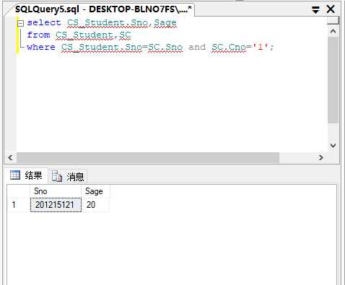Click the editor vertical scrollbar thumb
This screenshot has height=285, width=345.
(333, 80)
